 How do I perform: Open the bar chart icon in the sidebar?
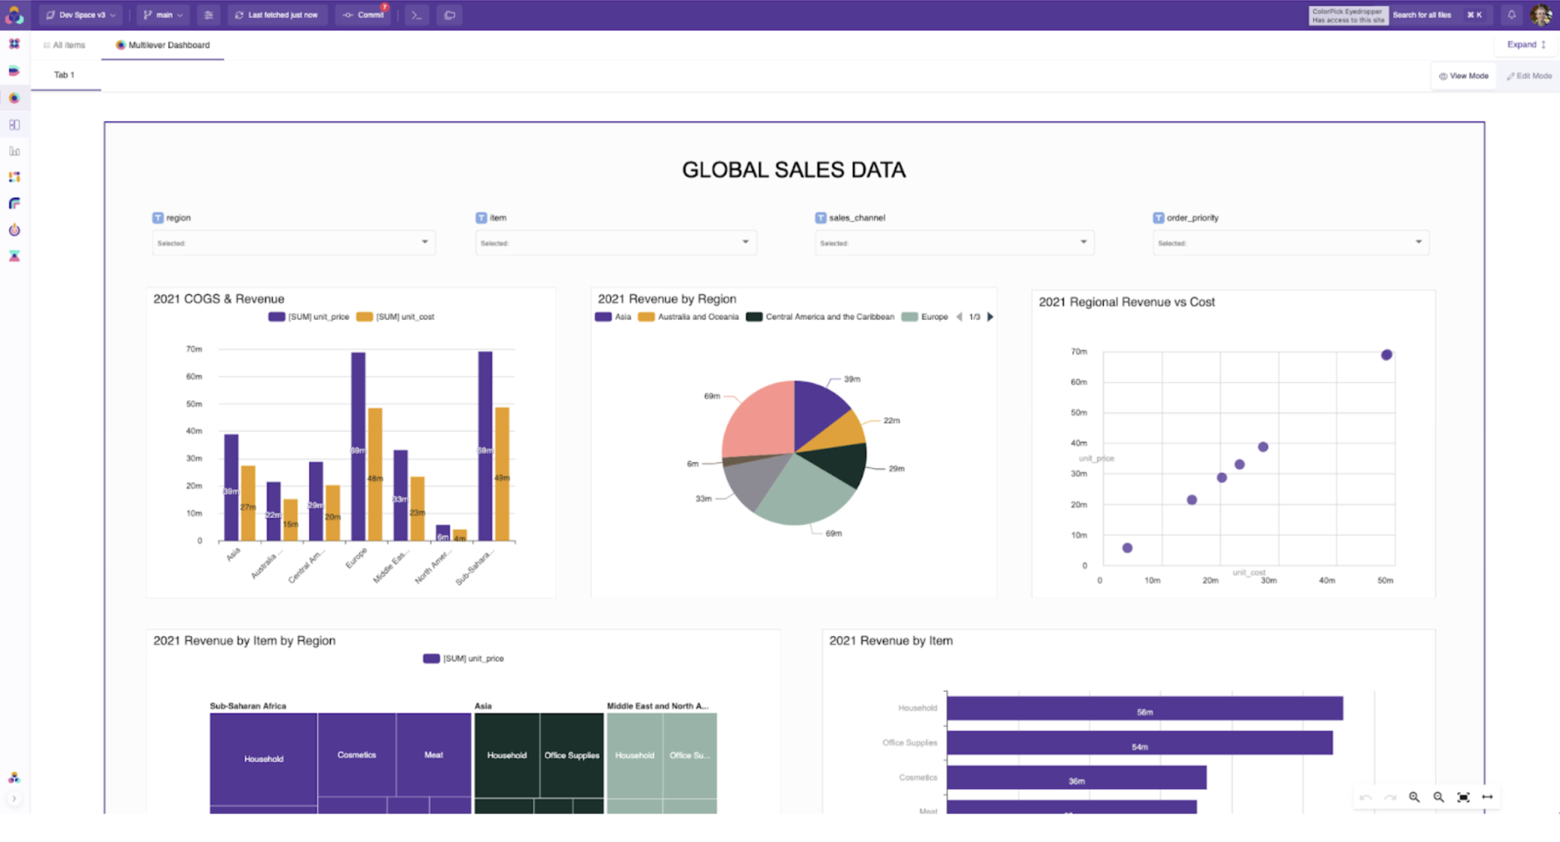tap(13, 150)
